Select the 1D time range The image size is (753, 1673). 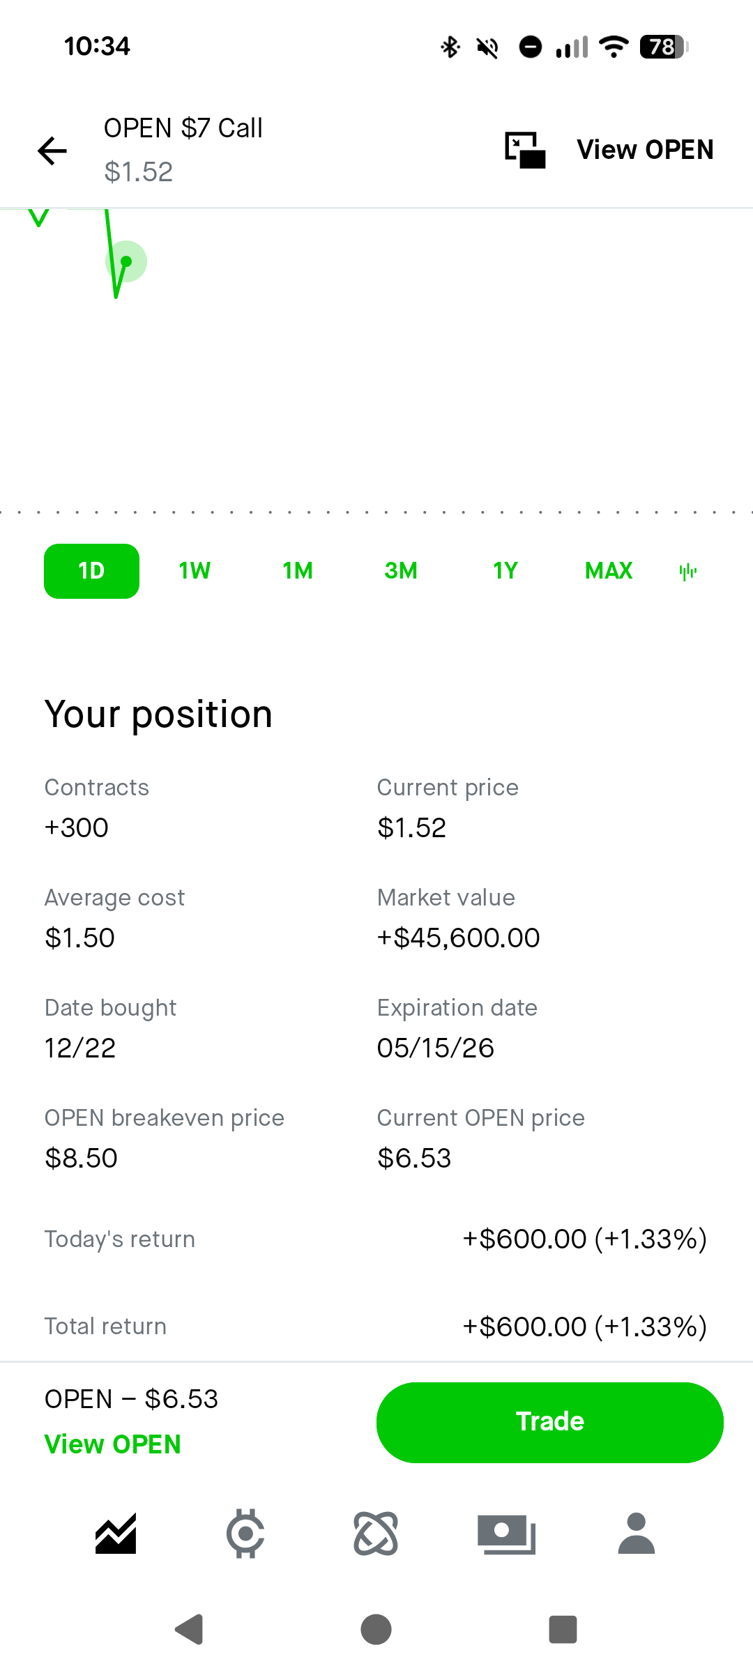click(x=91, y=571)
